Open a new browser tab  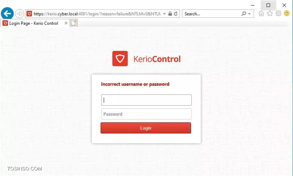point(74,23)
